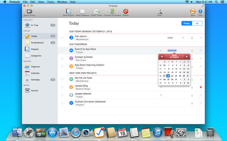Mark Update Blog as done
The width and height of the screenshot is (227, 141).
point(62,87)
